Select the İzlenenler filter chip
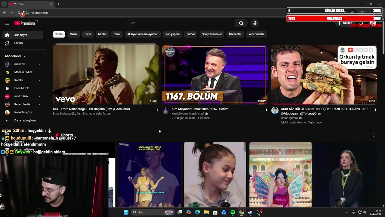385x217 pixels. click(235, 34)
